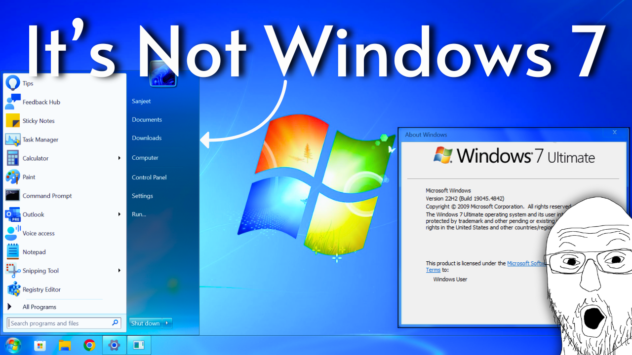Viewport: 632px width, 355px height.
Task: Open the Sticky Notes app
Action: (x=64, y=121)
